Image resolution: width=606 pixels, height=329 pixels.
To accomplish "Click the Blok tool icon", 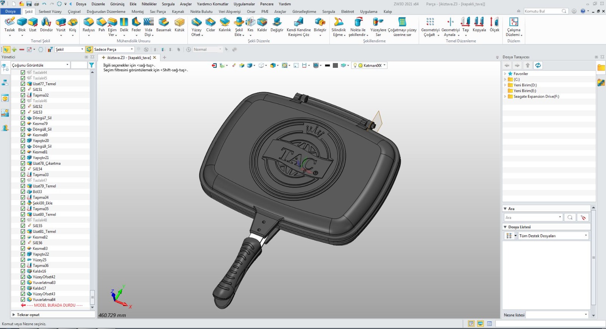I will pos(22,25).
